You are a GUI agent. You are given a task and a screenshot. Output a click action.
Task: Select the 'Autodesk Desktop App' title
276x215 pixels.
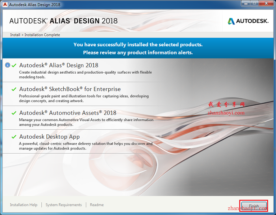50,137
